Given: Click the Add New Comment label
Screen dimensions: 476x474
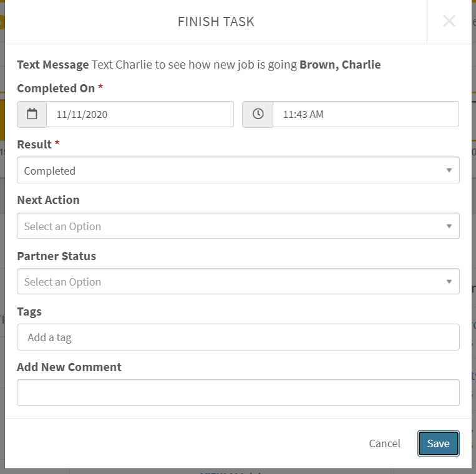Looking at the screenshot, I should (x=69, y=367).
